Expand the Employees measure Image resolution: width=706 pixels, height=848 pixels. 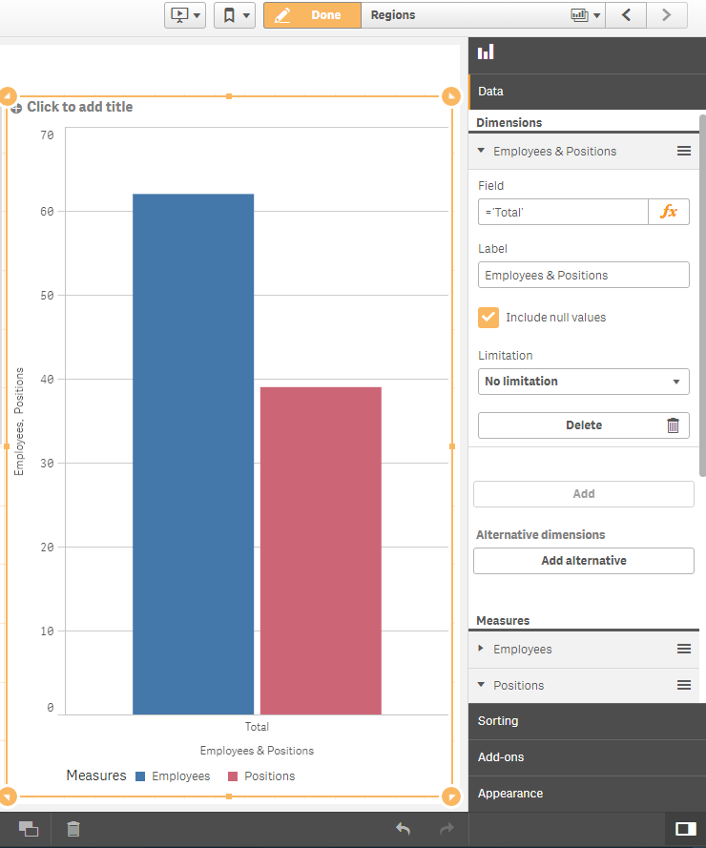coord(481,649)
